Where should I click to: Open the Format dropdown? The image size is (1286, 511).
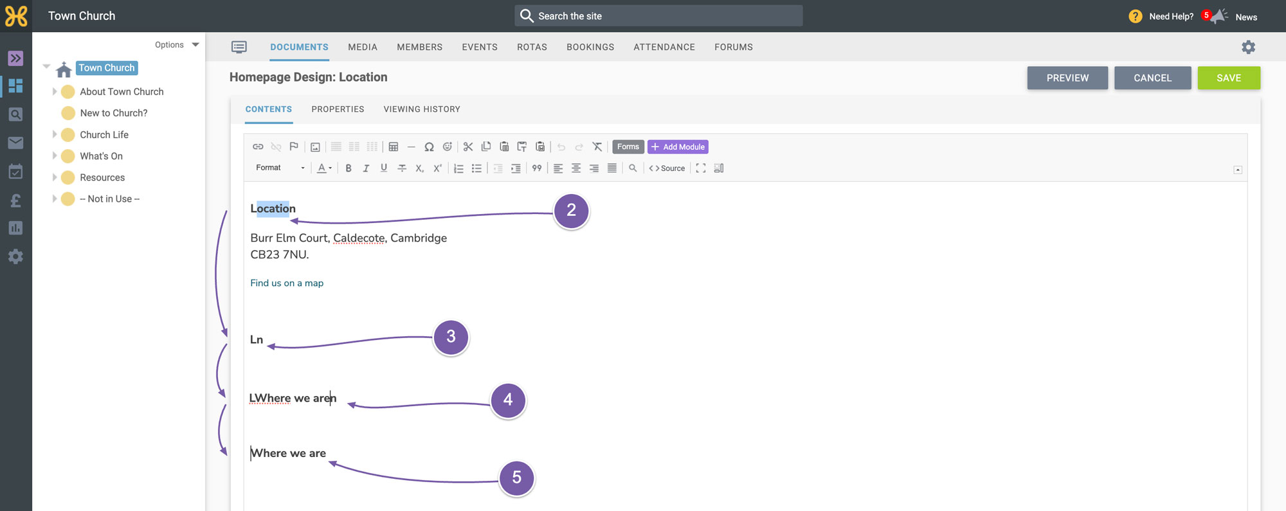[280, 168]
